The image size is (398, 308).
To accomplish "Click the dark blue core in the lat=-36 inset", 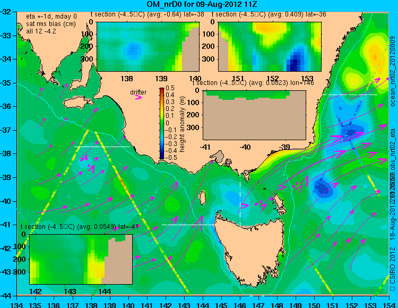I will [295, 63].
